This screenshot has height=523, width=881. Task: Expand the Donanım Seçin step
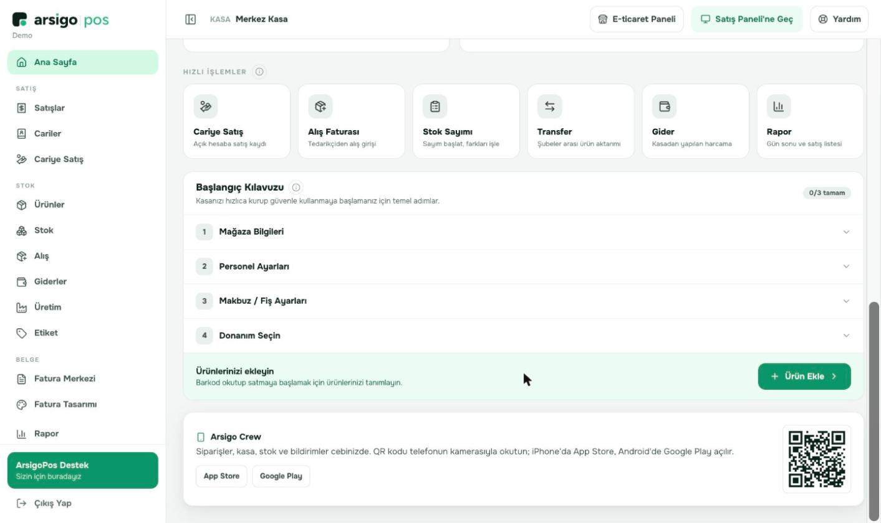pos(524,336)
